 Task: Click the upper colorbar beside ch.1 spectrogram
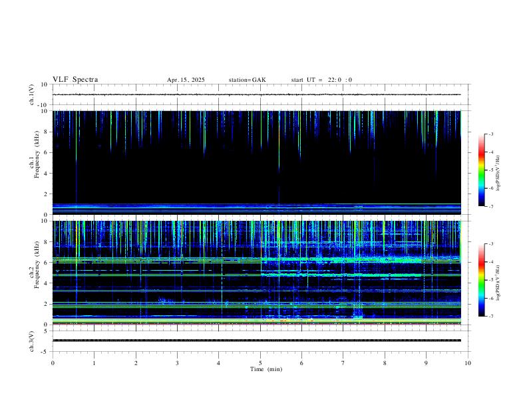tap(481, 170)
